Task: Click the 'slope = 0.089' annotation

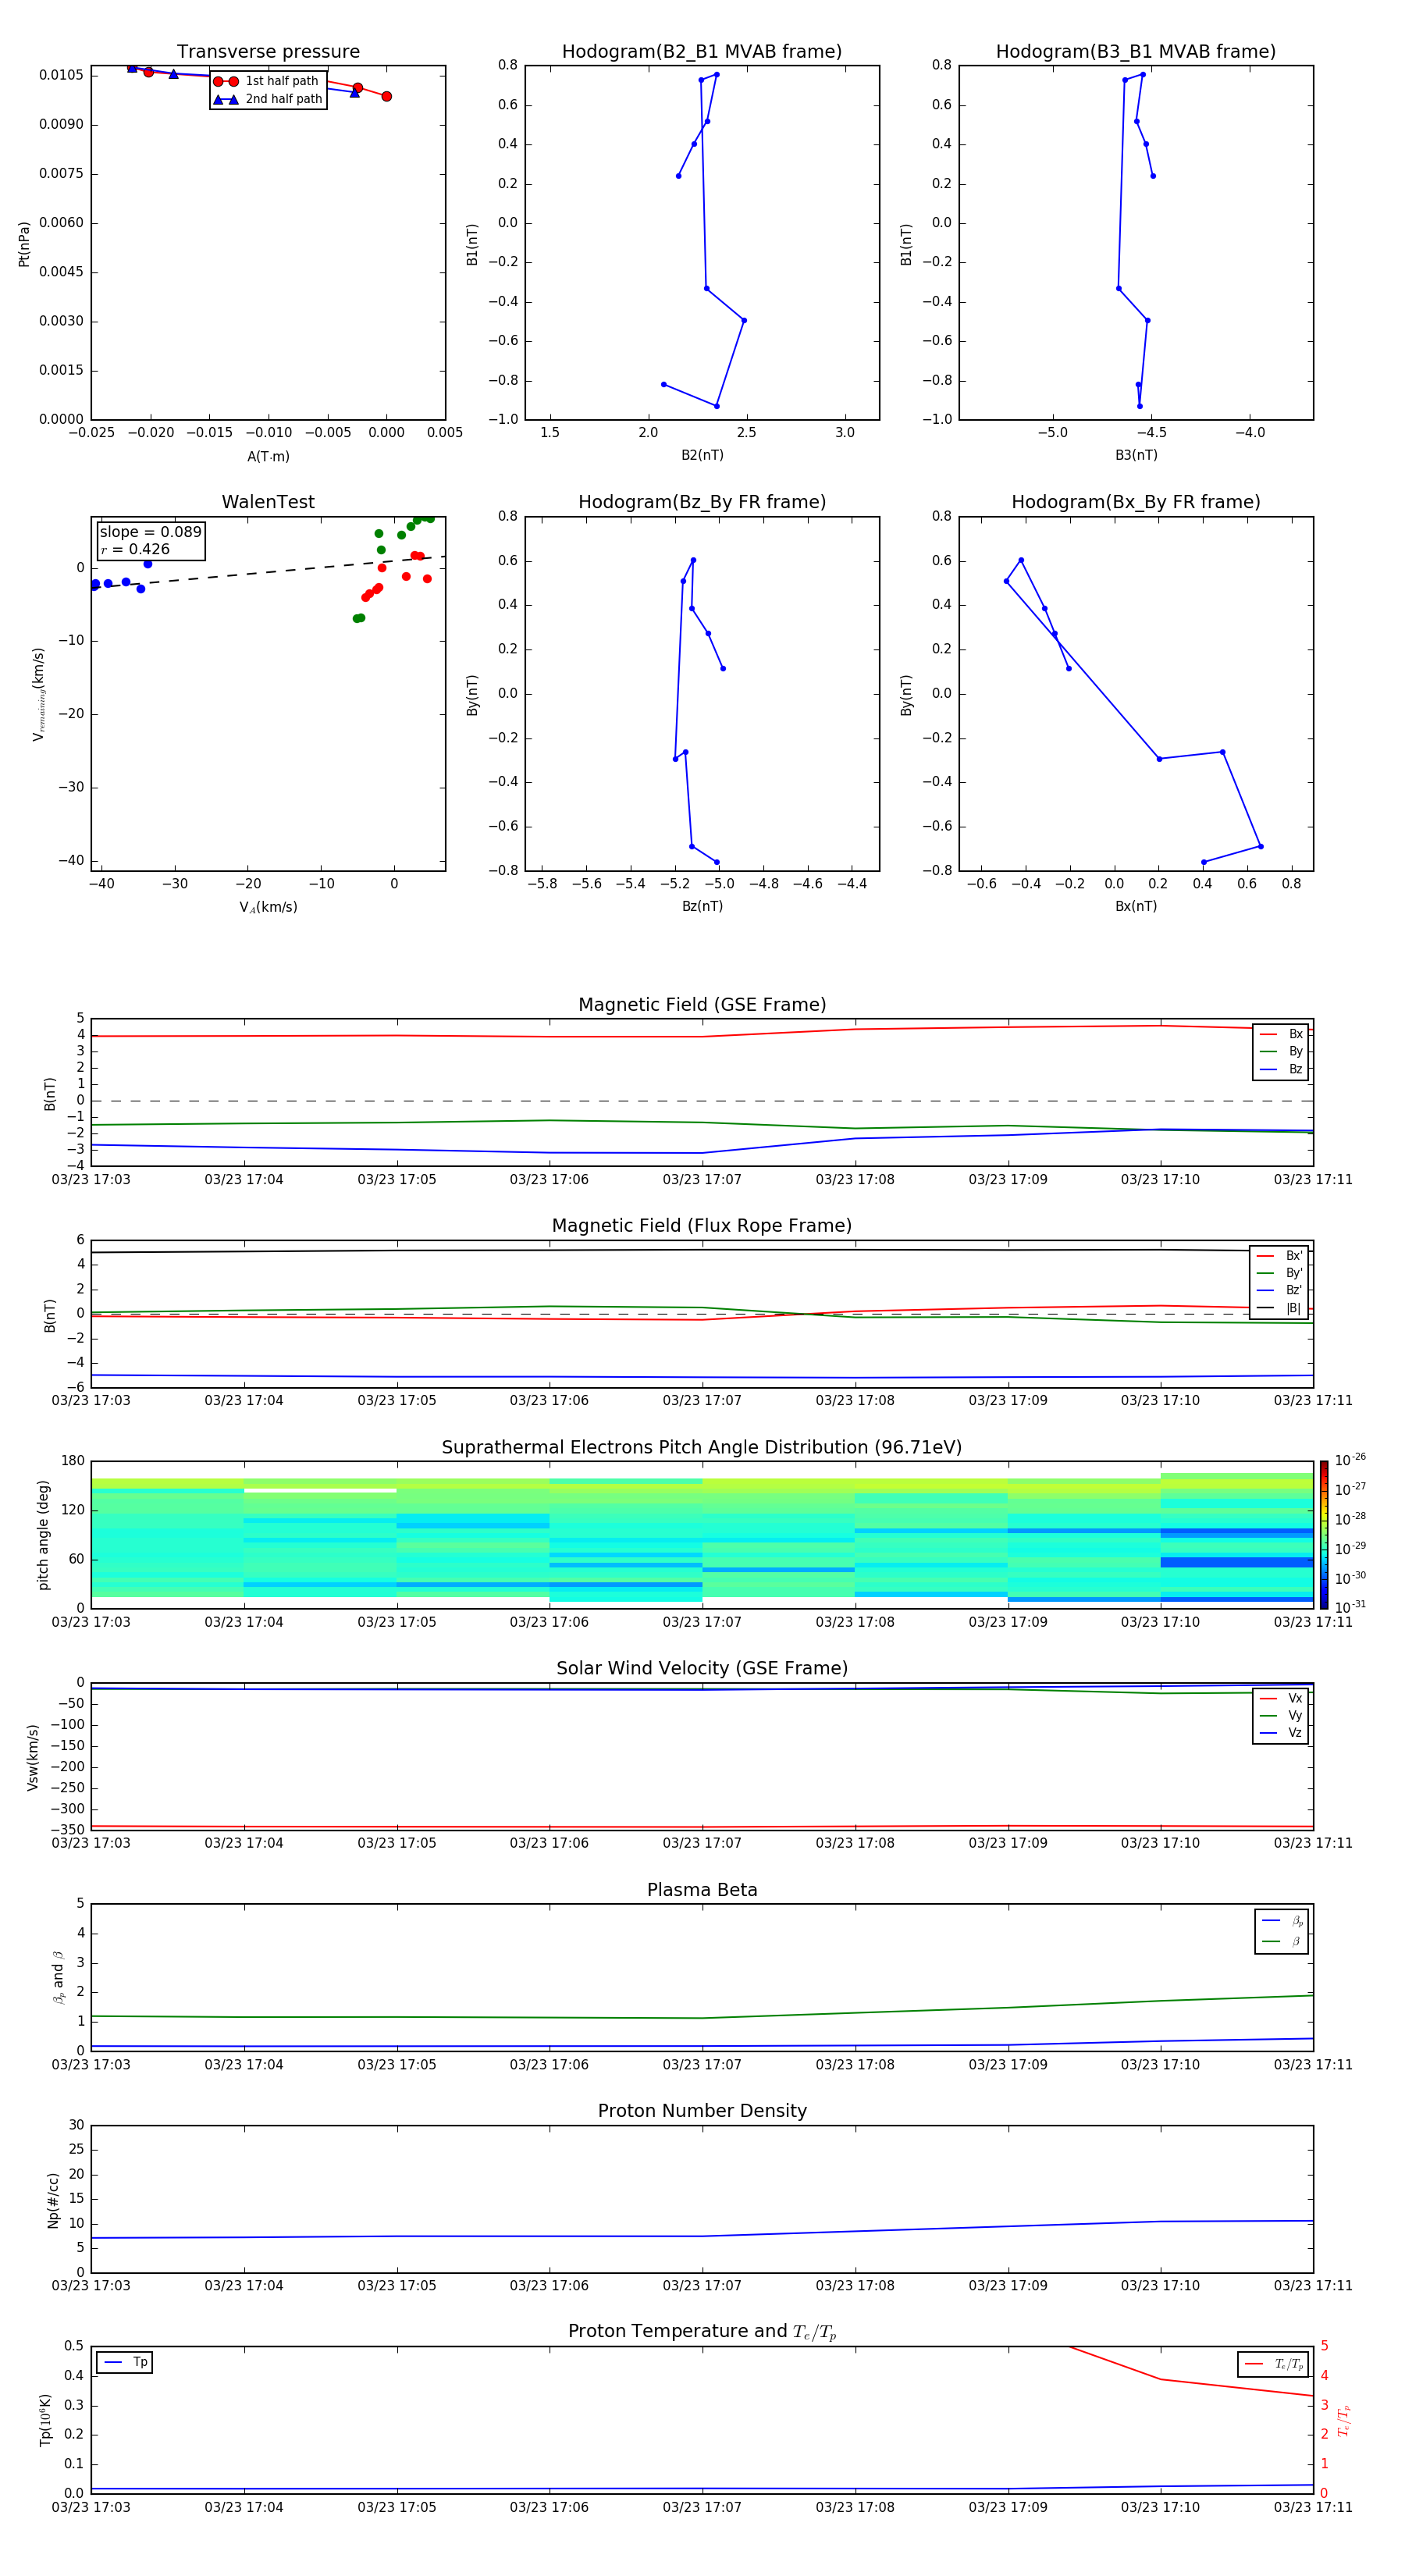Action: (x=150, y=532)
